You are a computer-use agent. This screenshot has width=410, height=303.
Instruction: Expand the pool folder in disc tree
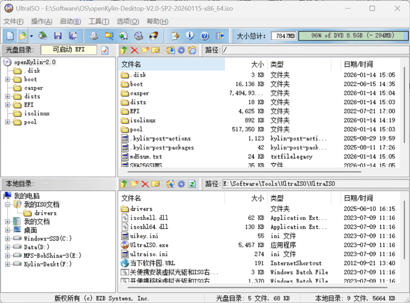(x=7, y=122)
